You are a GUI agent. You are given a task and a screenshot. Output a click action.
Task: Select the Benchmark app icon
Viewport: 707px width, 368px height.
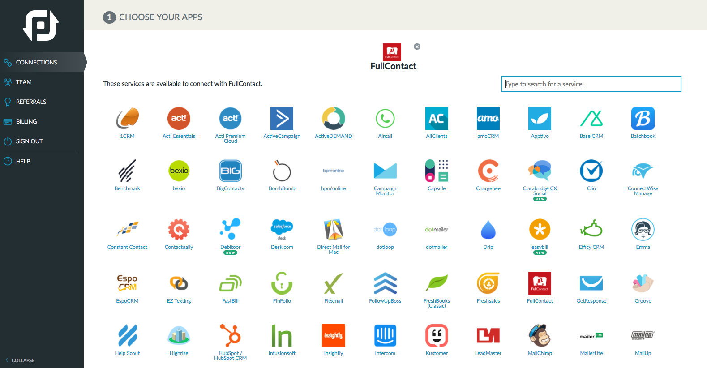point(127,171)
